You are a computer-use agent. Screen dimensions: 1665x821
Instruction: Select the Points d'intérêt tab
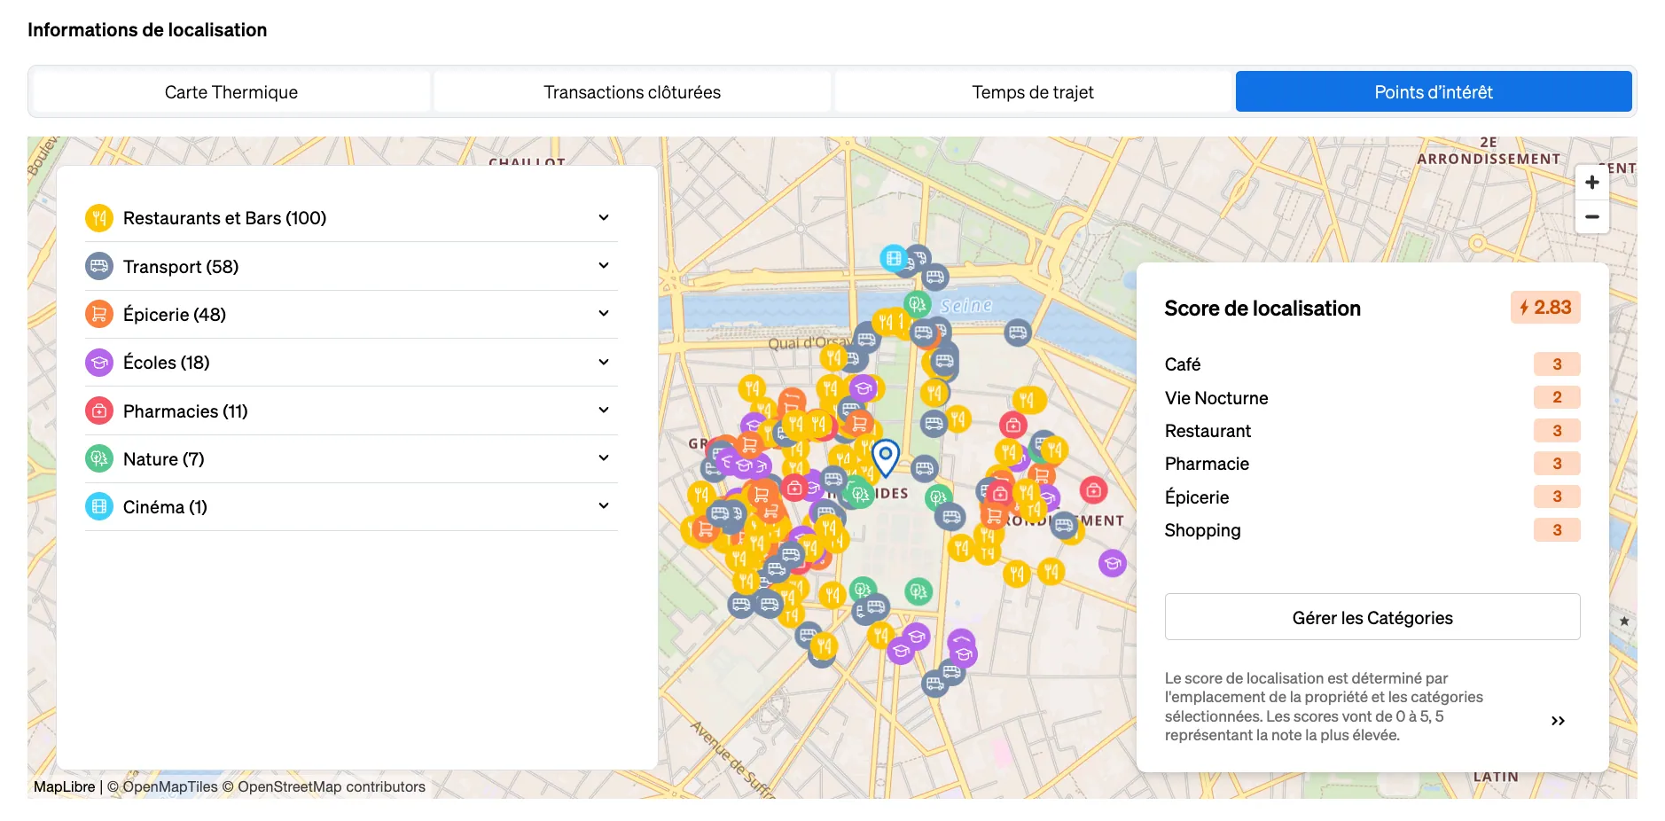(x=1434, y=92)
